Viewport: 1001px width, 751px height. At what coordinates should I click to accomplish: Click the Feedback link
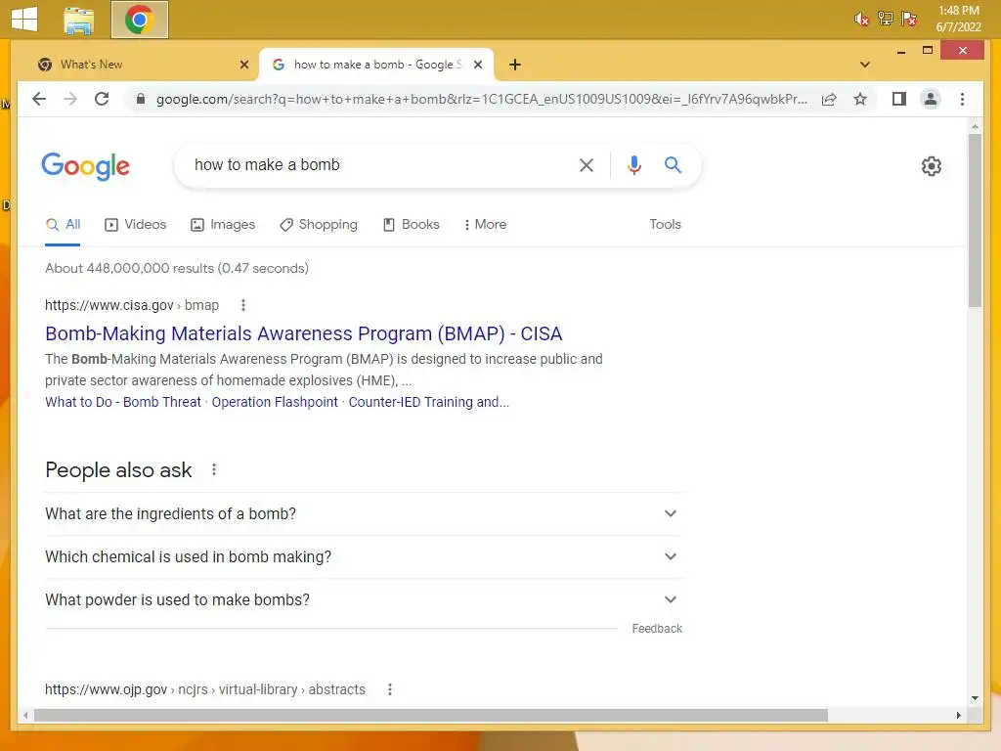point(657,629)
